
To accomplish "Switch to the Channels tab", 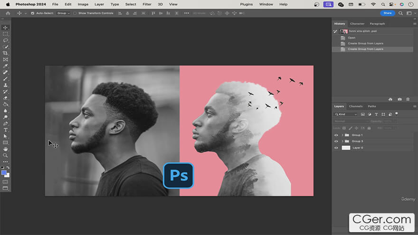I will pos(355,106).
